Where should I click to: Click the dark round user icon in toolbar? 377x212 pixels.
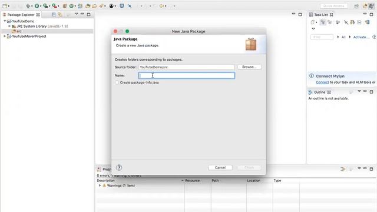click(x=111, y=6)
